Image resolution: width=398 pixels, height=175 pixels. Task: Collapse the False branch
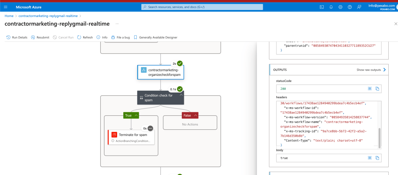pos(196,115)
